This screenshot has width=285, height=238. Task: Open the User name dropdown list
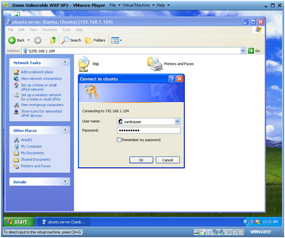tap(177, 121)
